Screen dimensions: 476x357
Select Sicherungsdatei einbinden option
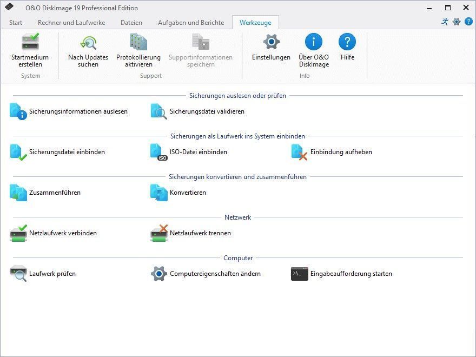[x=58, y=152]
